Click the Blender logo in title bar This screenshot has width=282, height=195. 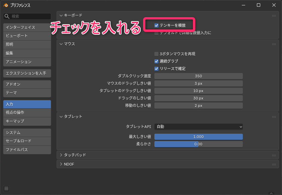[6, 5]
